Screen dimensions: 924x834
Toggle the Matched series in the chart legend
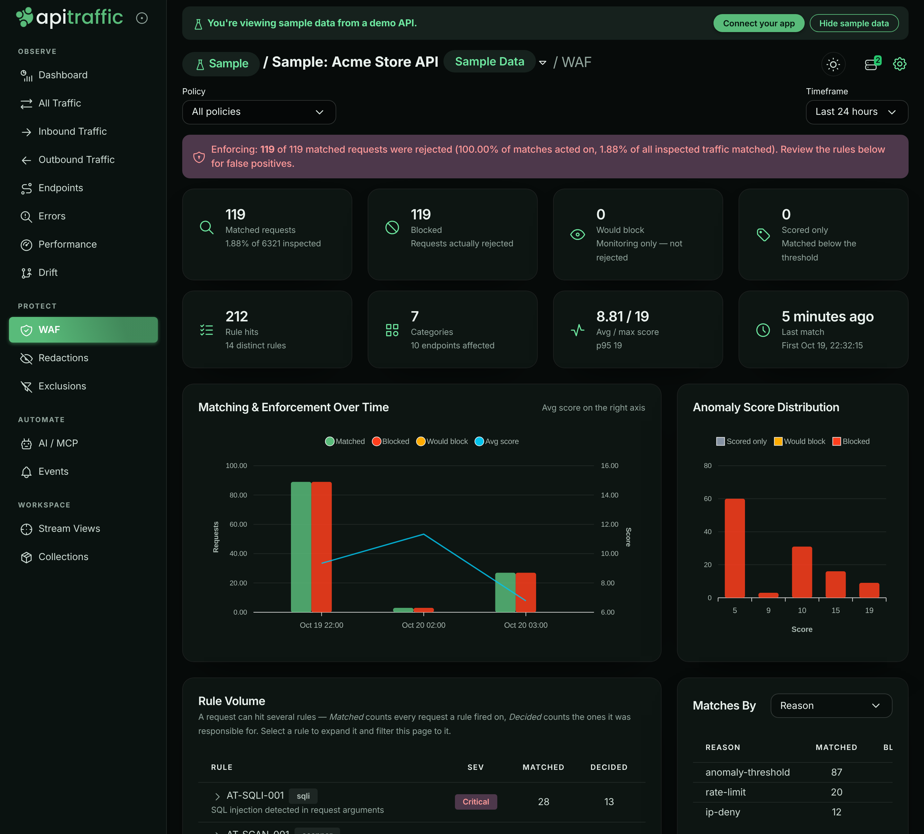345,441
